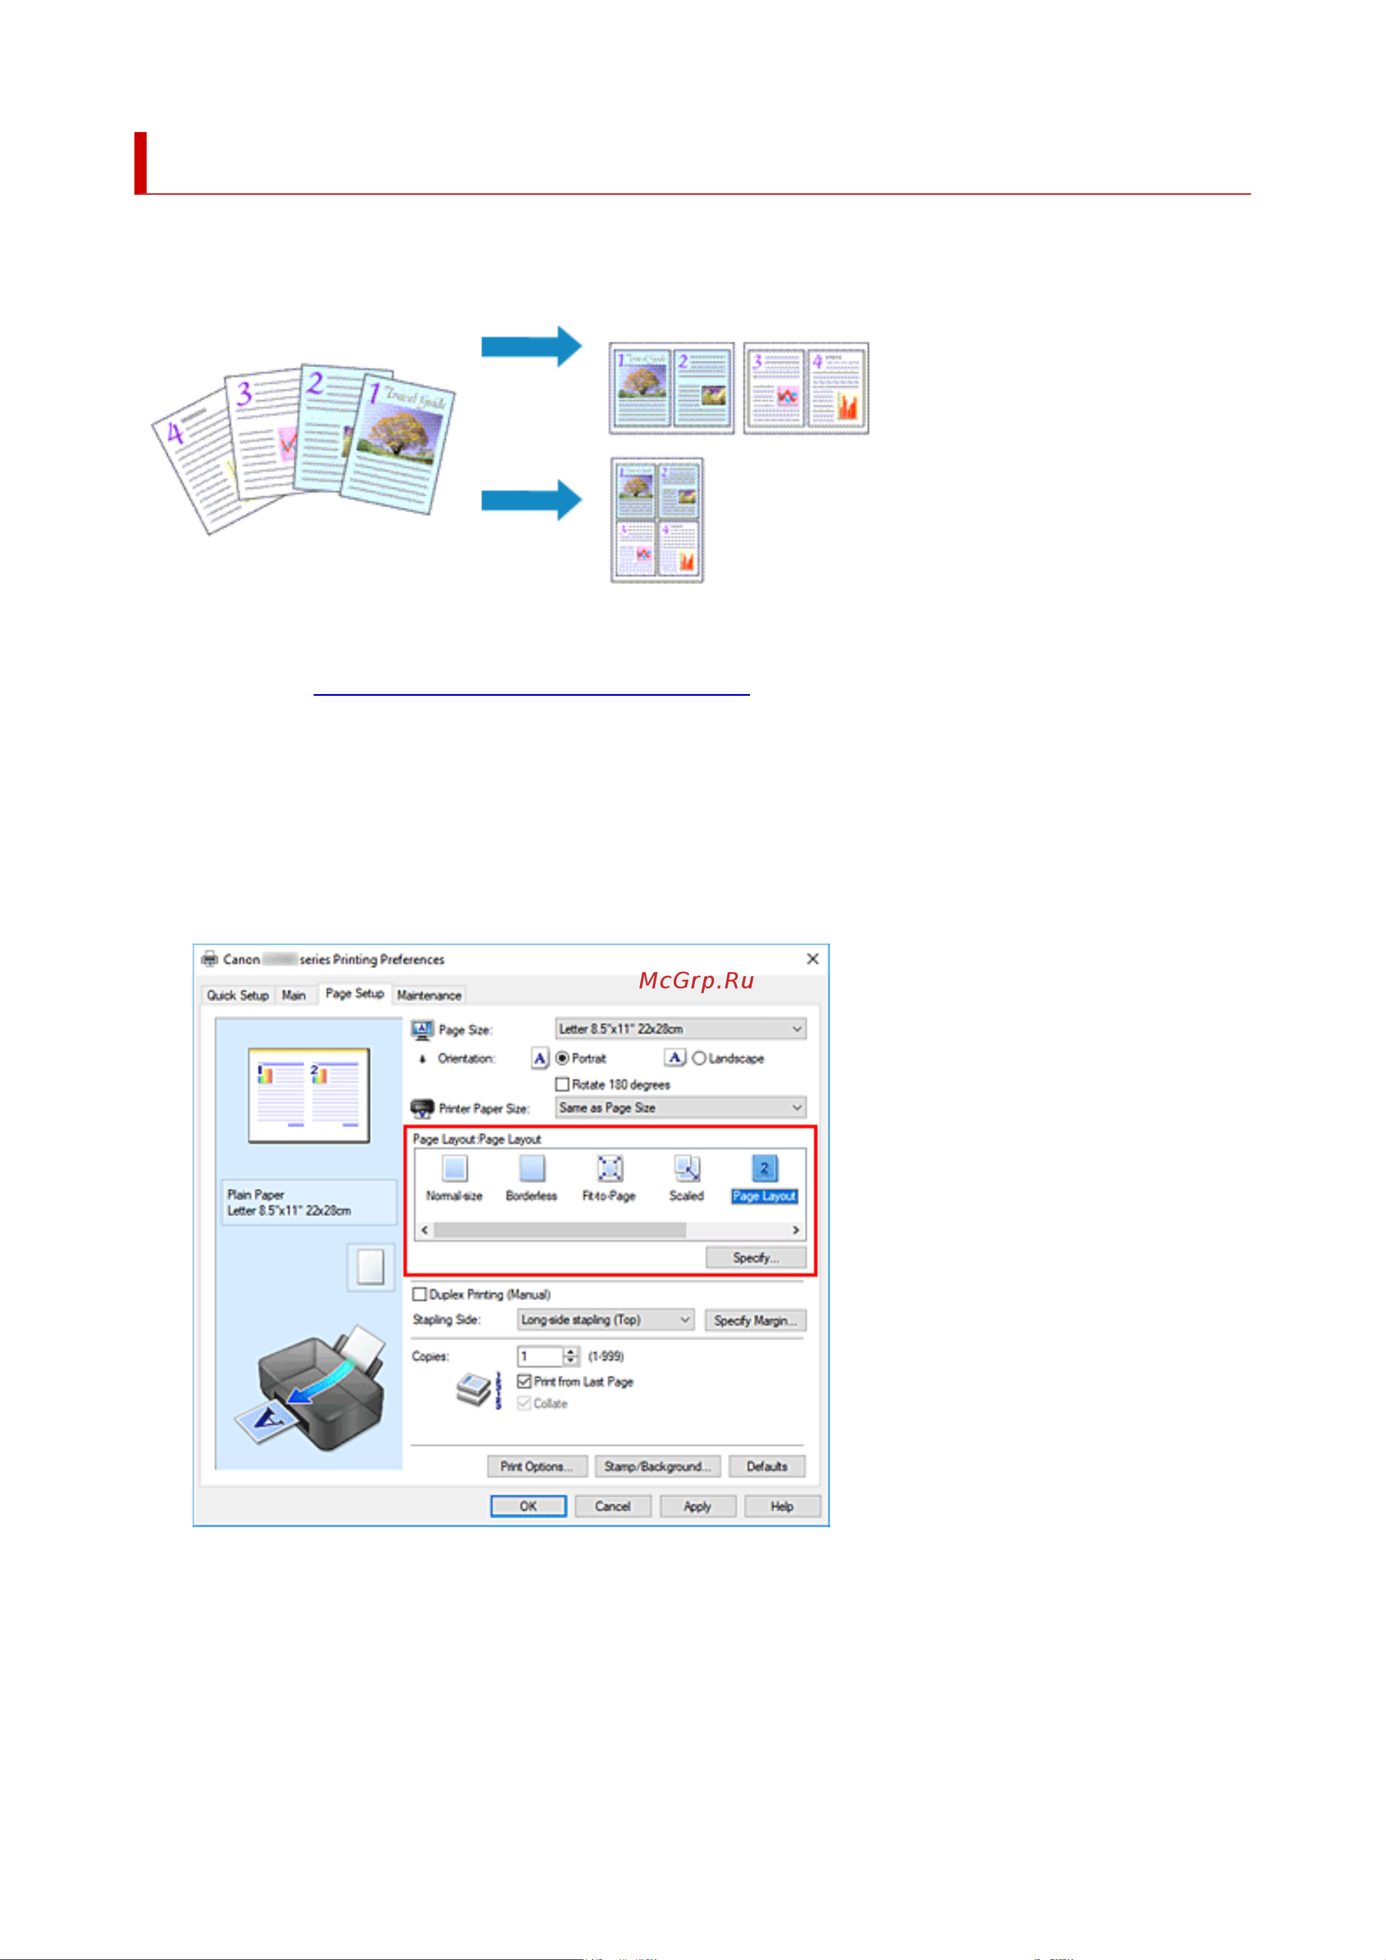Open the Printer Paper Size dropdown
This screenshot has width=1386, height=1960.
point(681,1108)
